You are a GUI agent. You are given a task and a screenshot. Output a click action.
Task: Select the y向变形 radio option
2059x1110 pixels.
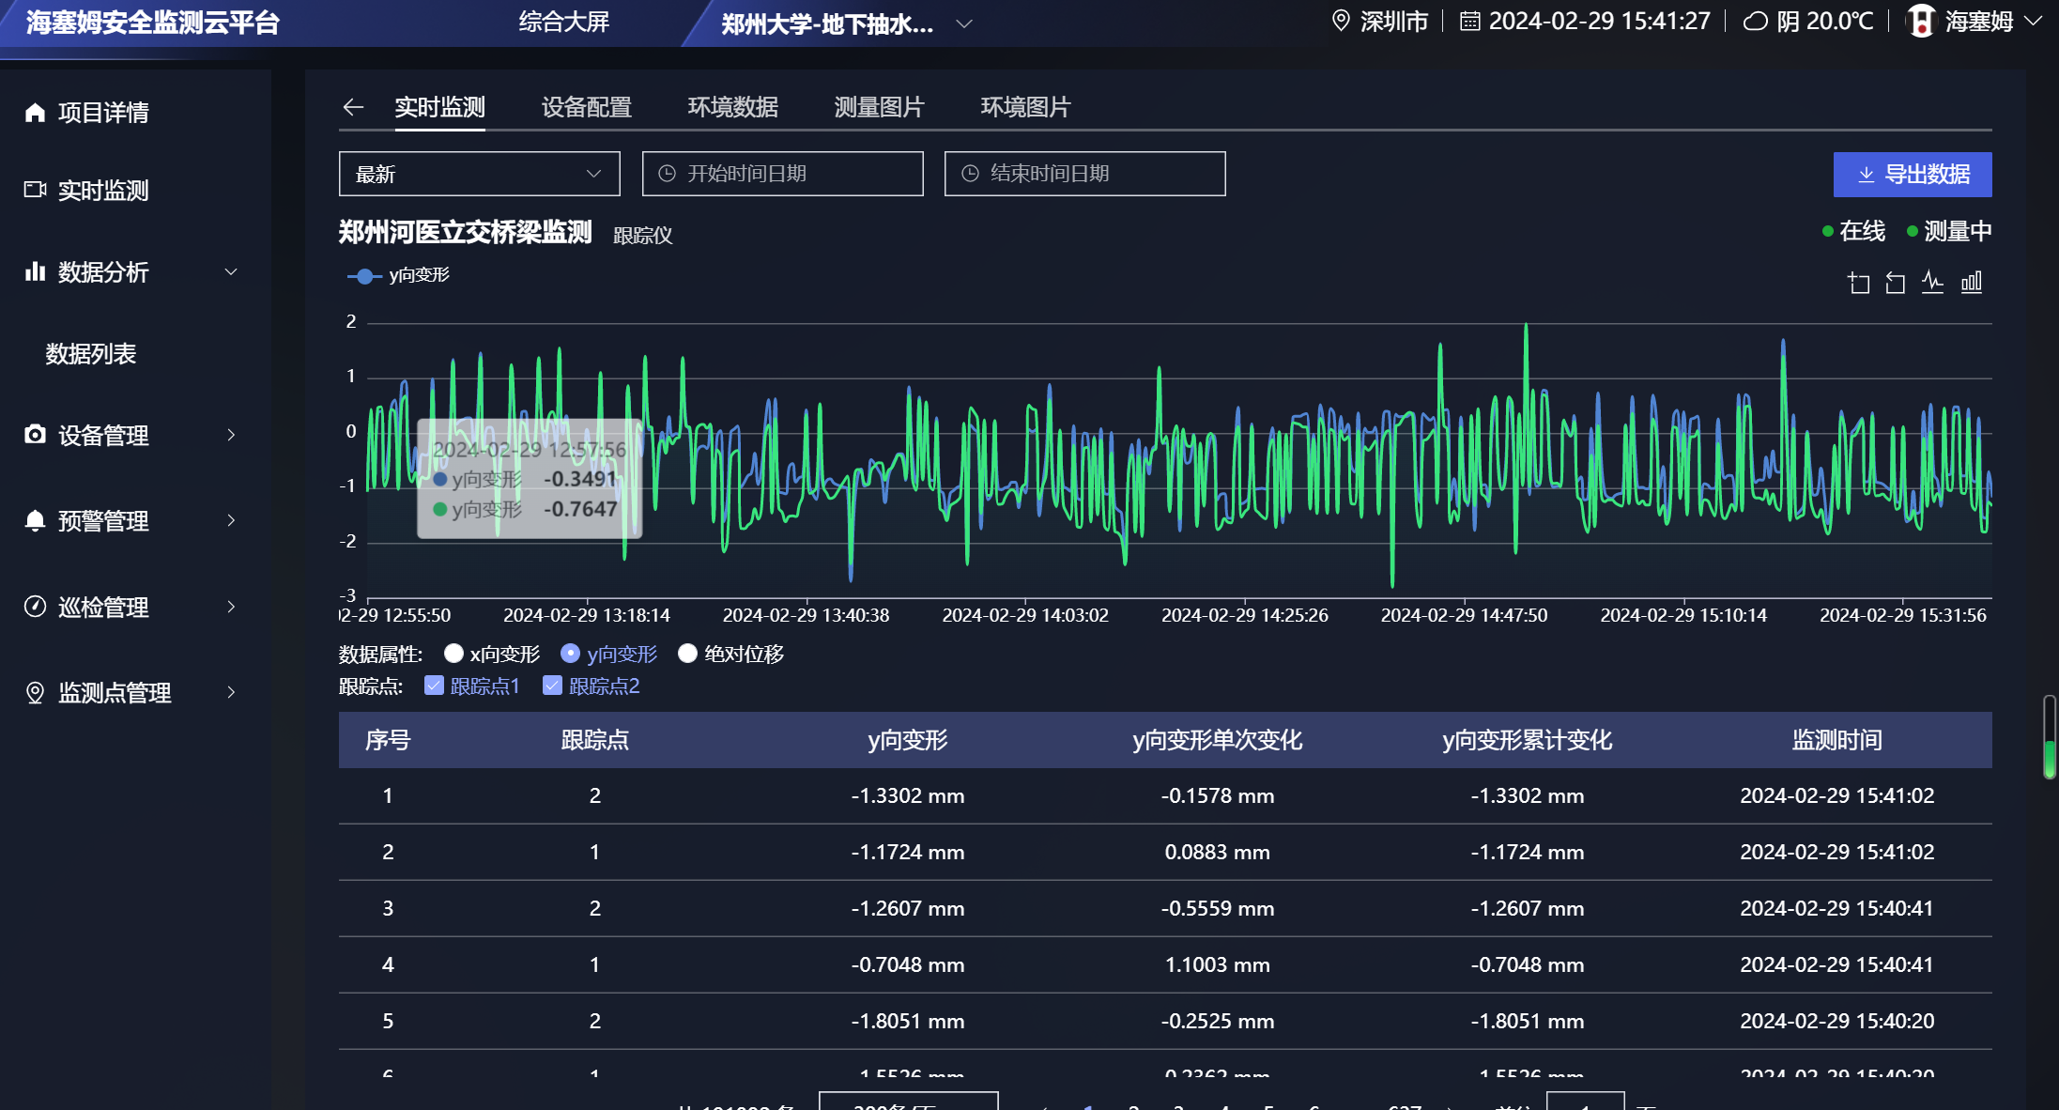(x=570, y=653)
